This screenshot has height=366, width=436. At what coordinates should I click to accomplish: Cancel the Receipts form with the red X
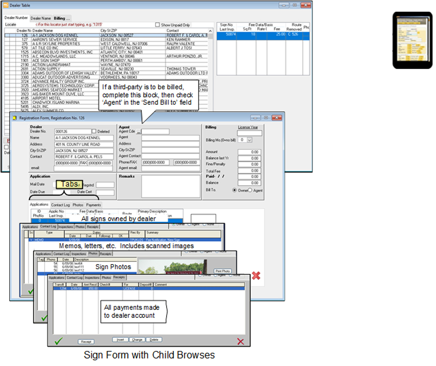[241, 340]
